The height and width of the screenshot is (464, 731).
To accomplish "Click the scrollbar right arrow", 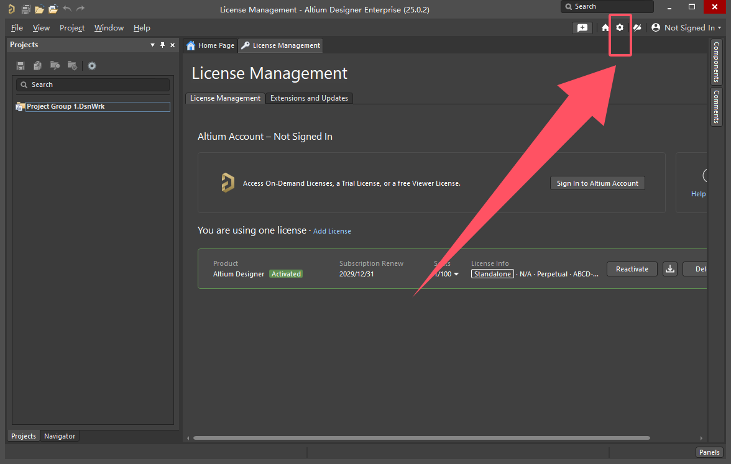I will [701, 438].
